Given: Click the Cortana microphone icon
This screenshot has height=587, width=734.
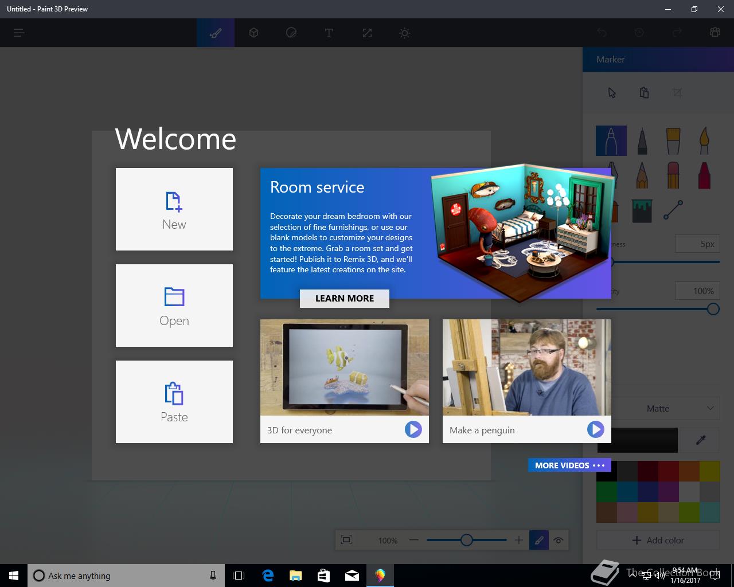Looking at the screenshot, I should click(213, 576).
